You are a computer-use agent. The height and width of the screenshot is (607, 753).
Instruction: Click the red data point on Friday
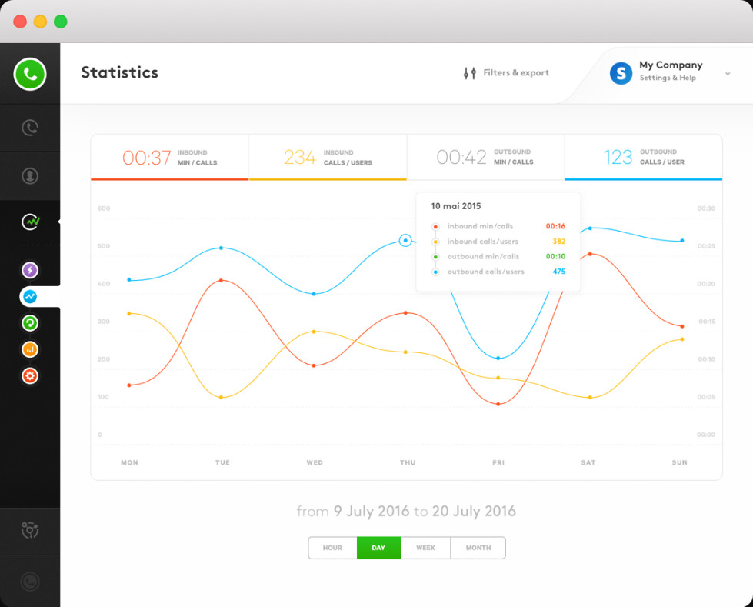click(498, 405)
